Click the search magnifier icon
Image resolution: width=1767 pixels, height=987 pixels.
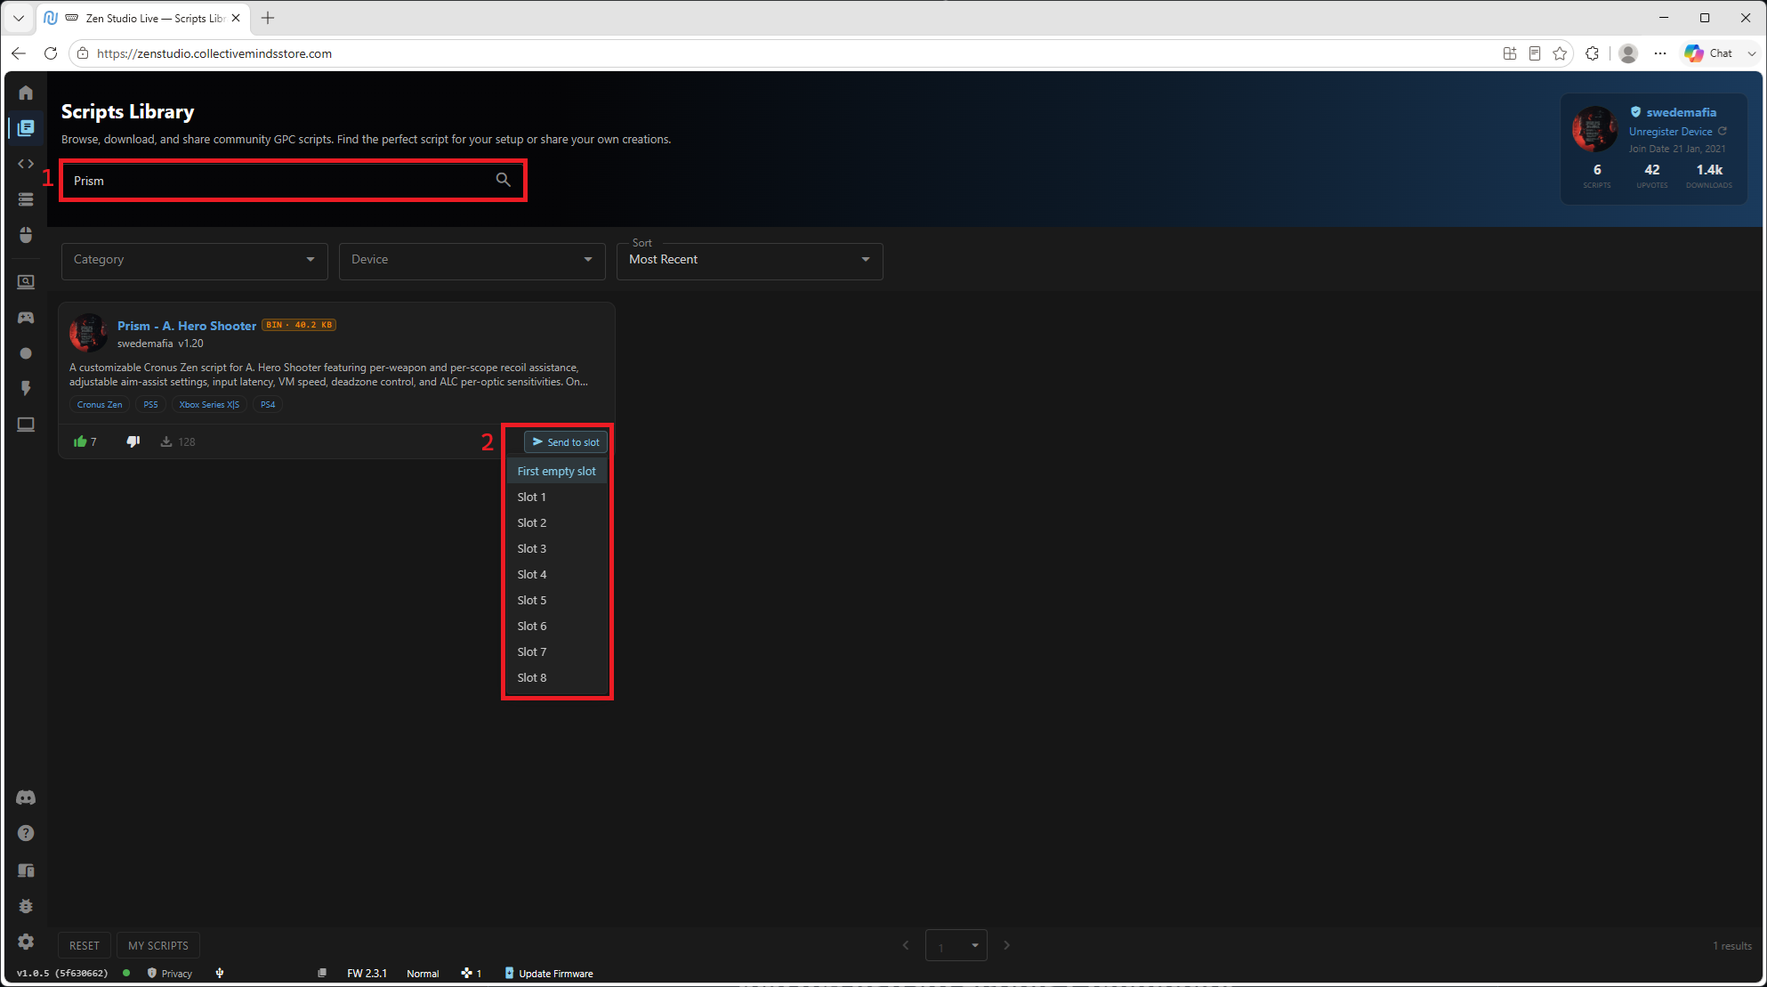(504, 180)
